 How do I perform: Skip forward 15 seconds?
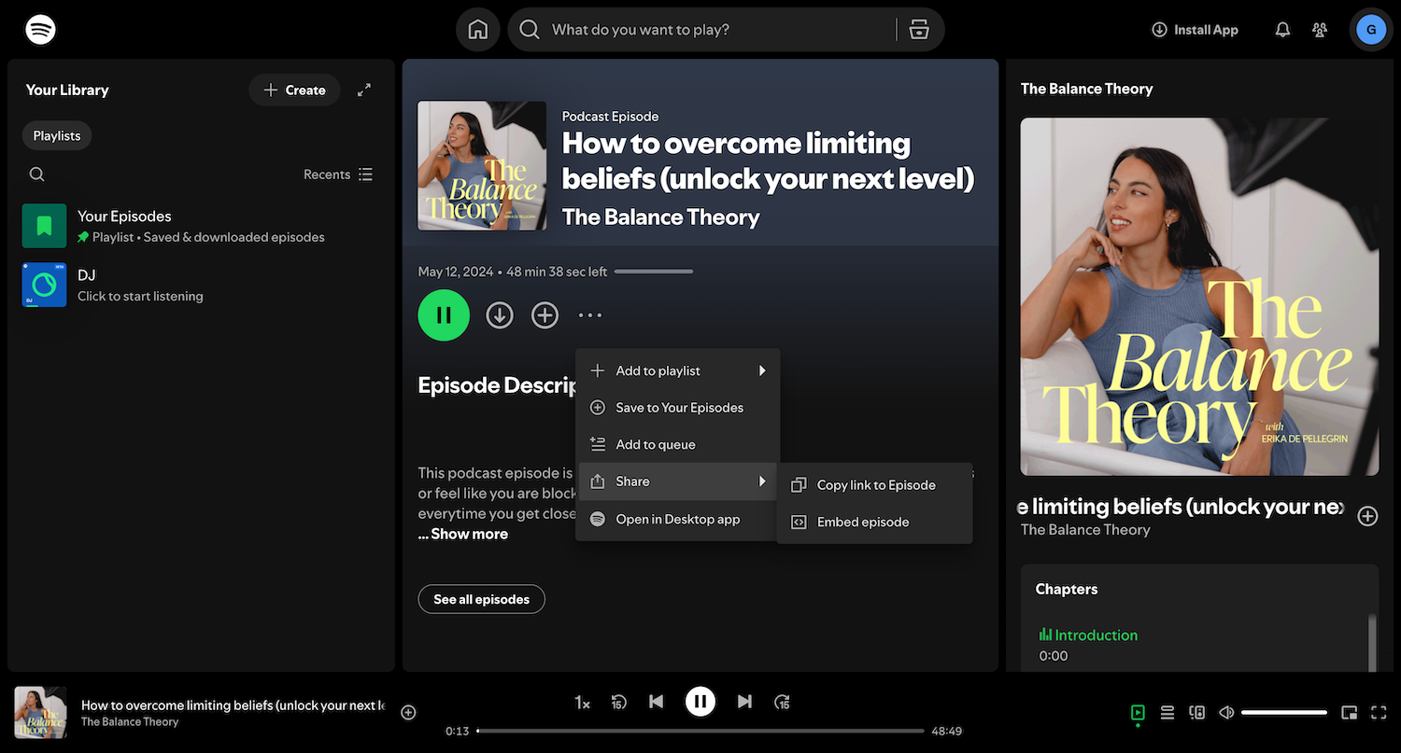coord(782,702)
